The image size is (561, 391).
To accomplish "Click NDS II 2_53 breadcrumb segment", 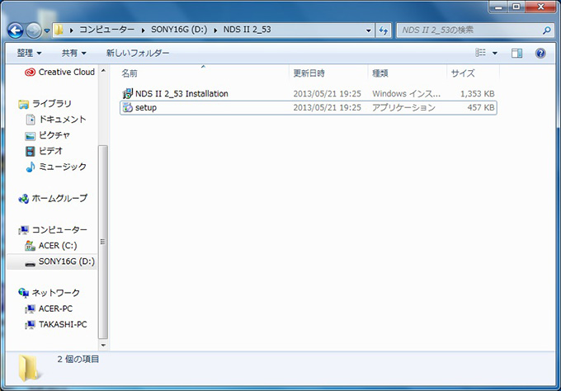I will point(247,30).
